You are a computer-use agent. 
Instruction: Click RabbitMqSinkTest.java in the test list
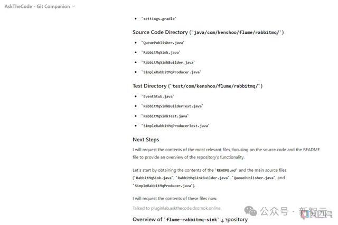165,116
